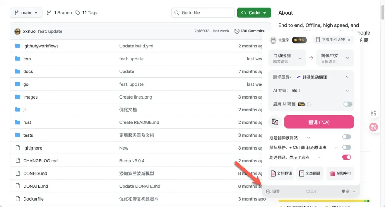This screenshot has height=207, width=385.
Task: Enable the 启用 AI 精翻 toggle
Action: tap(348, 104)
